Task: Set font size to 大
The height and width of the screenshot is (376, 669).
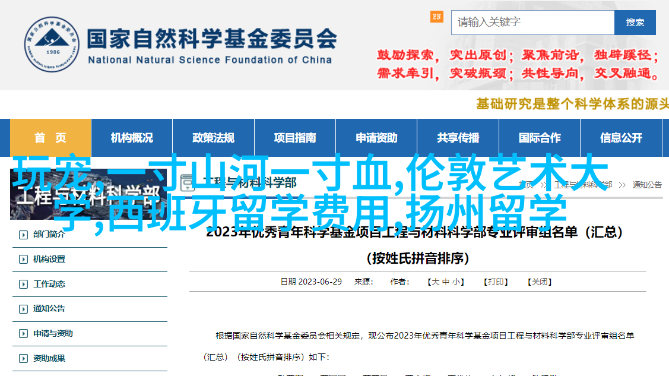Action: click(x=435, y=282)
